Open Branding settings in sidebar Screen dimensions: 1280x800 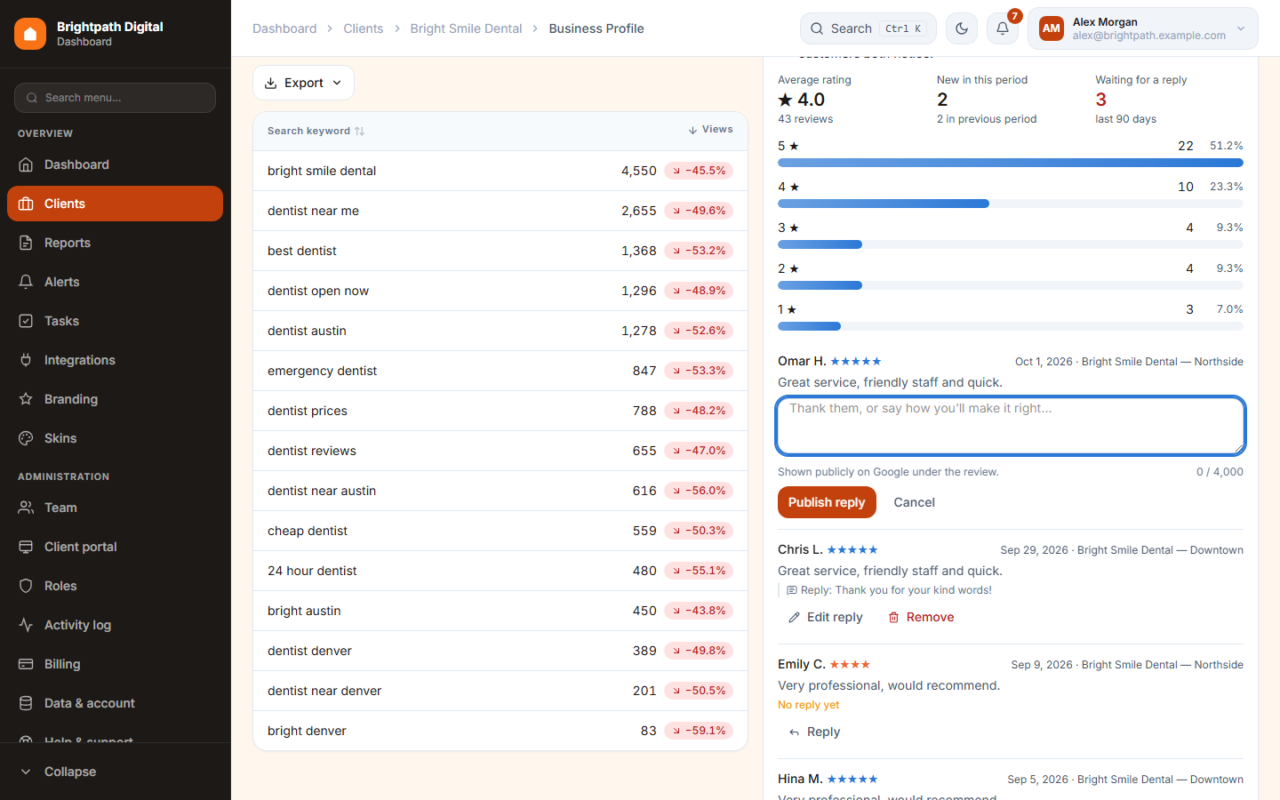click(x=115, y=399)
